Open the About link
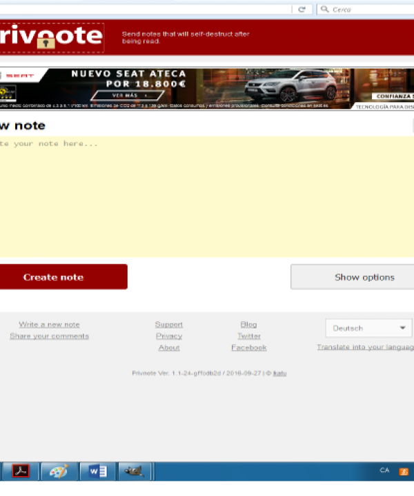 coord(169,348)
